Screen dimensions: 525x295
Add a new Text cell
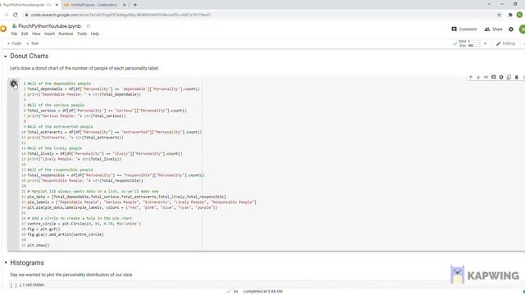click(x=33, y=43)
